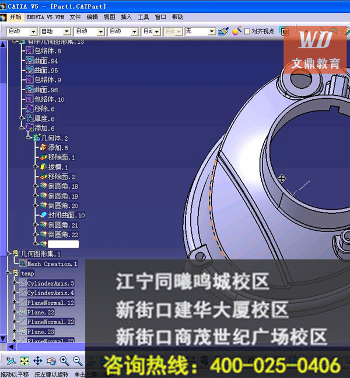The height and width of the screenshot is (378, 350).
Task: Select PlaneNormal.22 in the tree
Action: pyautogui.click(x=51, y=321)
